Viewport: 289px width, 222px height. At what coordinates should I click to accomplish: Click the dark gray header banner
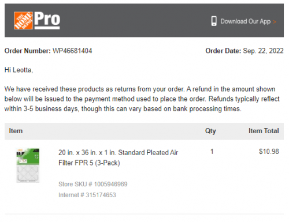(144, 20)
